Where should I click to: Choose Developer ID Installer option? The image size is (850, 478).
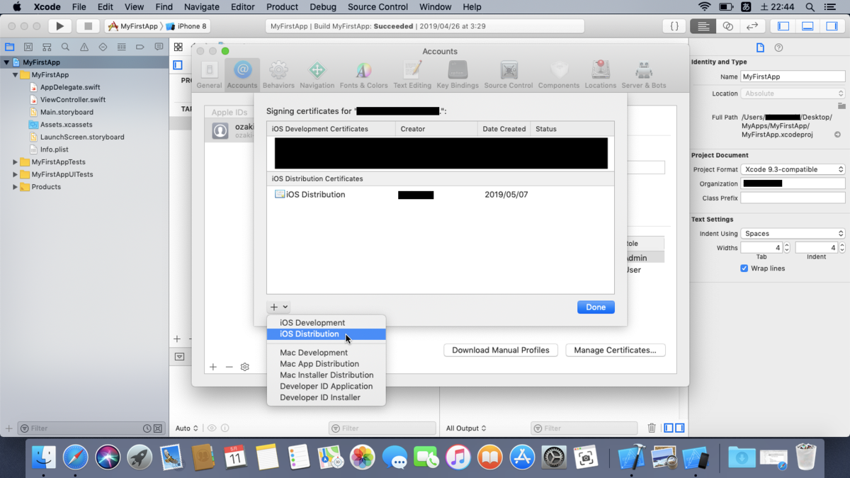(327, 398)
